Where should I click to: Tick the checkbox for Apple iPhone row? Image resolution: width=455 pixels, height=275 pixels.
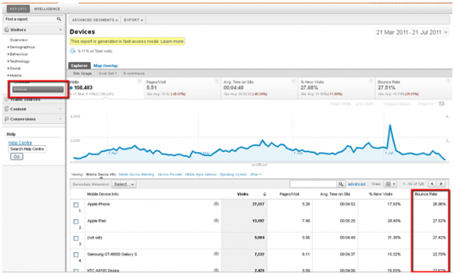[76, 205]
